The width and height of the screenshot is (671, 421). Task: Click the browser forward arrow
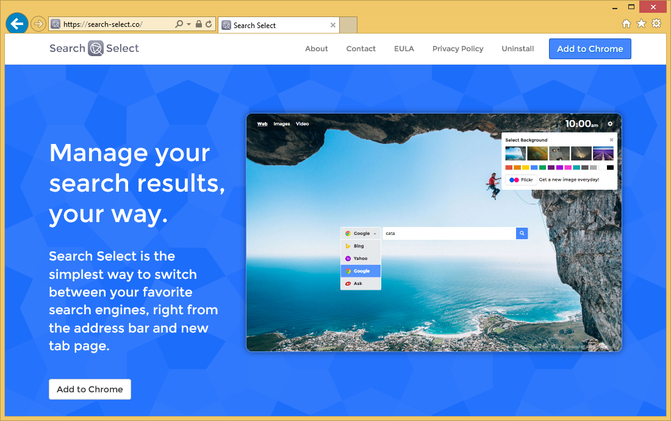pos(38,24)
